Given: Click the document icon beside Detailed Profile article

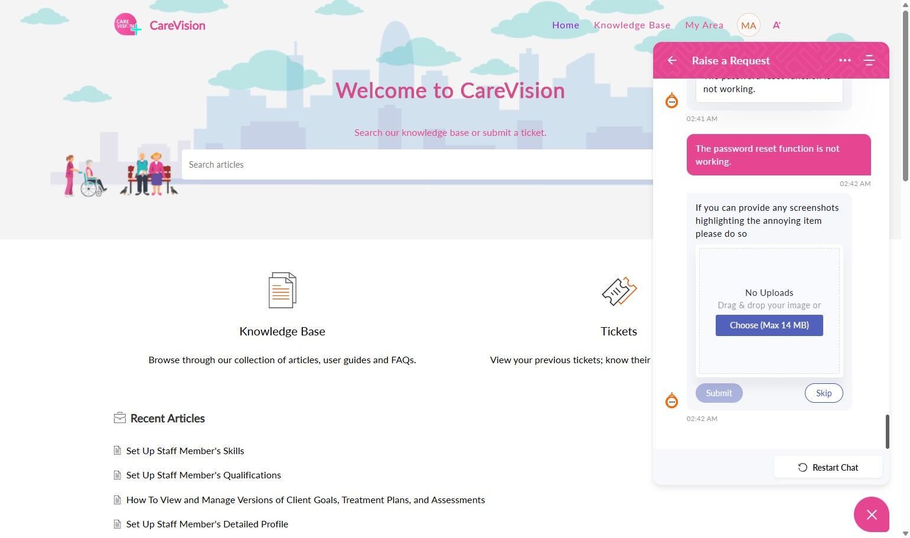Looking at the screenshot, I should (118, 524).
